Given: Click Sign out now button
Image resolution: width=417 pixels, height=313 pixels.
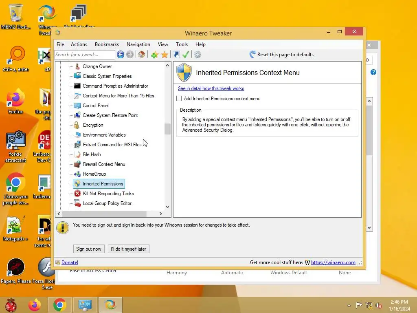Looking at the screenshot, I should (88, 249).
